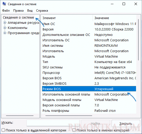This screenshot has width=142, height=134.
Task: Open the Файл menu
Action: (x=6, y=11)
